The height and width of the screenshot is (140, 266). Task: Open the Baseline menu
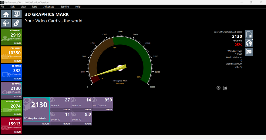tap(65, 7)
